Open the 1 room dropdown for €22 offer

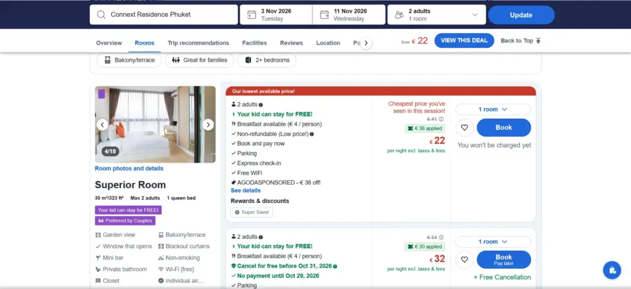[493, 110]
